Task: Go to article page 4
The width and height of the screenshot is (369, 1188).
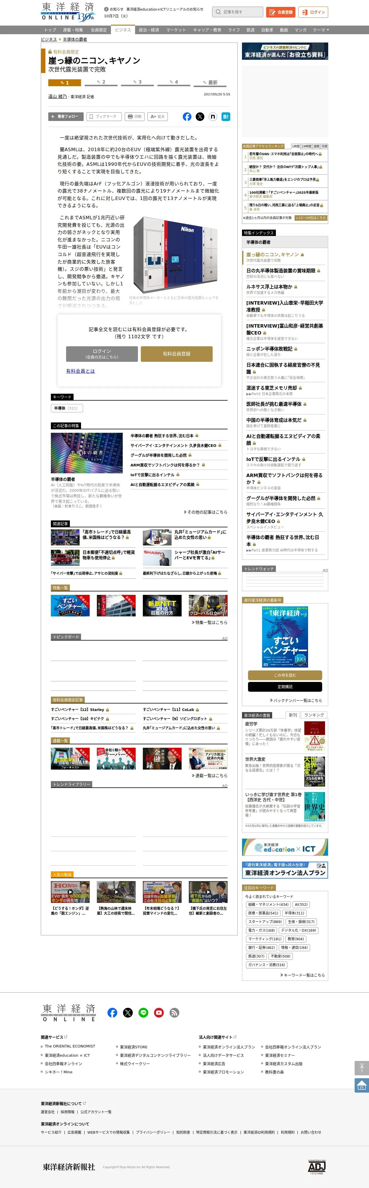Action: click(x=174, y=82)
